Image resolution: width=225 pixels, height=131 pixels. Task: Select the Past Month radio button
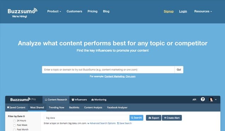point(14,130)
